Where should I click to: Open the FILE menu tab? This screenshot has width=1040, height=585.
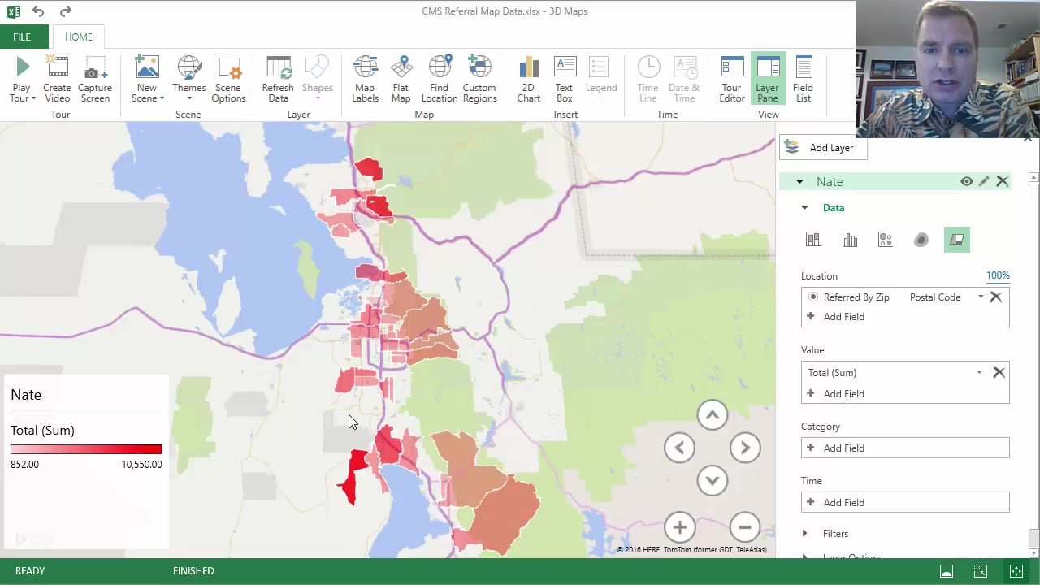pos(22,37)
